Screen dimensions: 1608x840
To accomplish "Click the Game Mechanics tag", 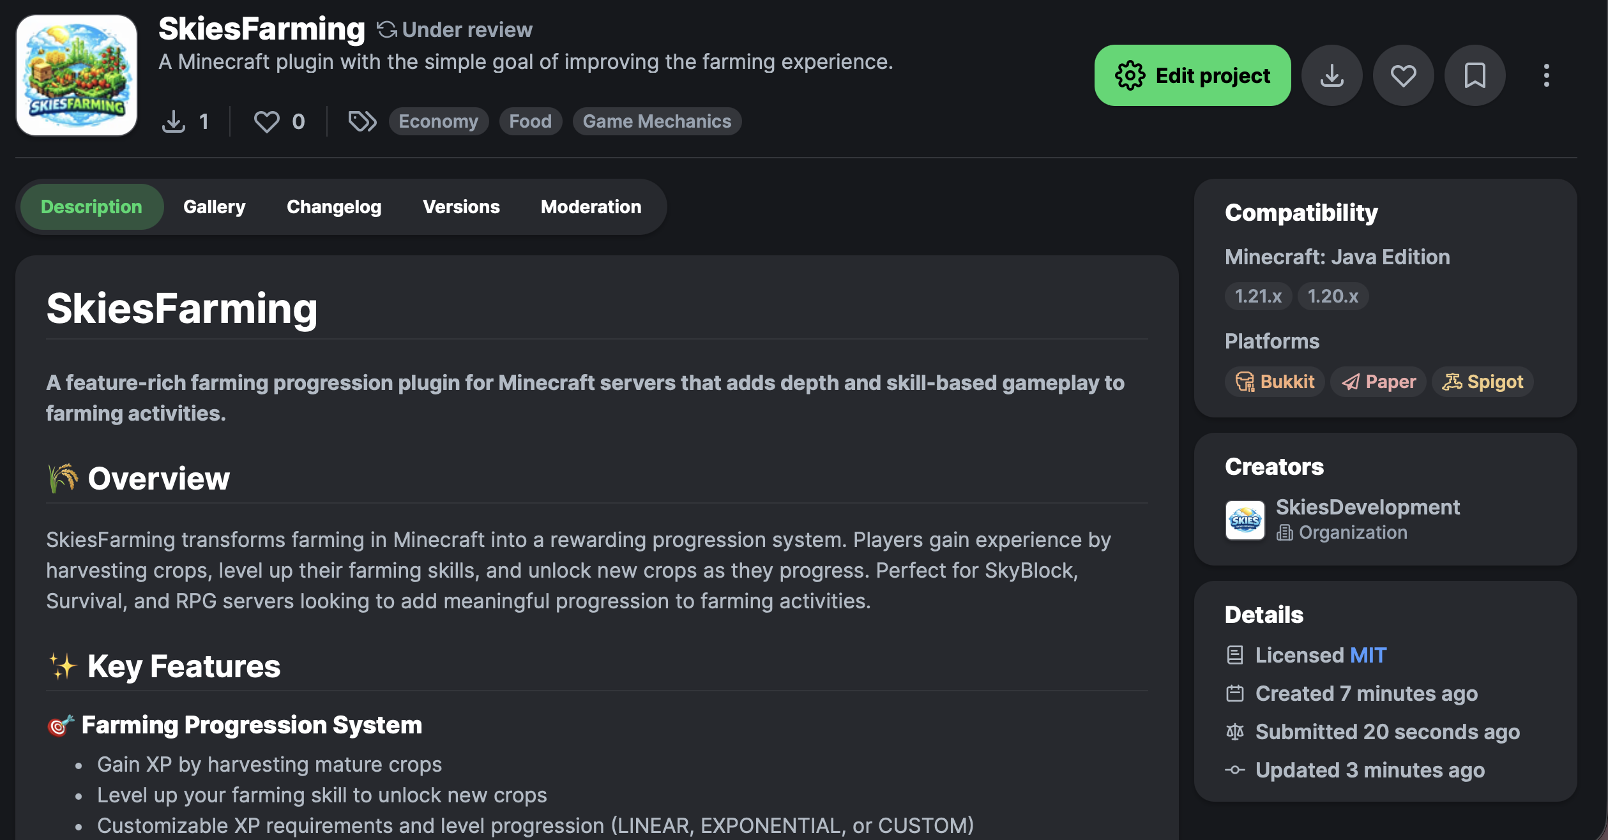I will [656, 121].
